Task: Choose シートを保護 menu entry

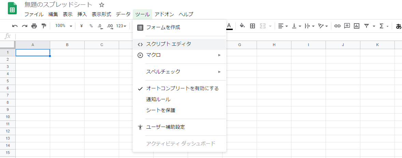Action: [x=180, y=110]
